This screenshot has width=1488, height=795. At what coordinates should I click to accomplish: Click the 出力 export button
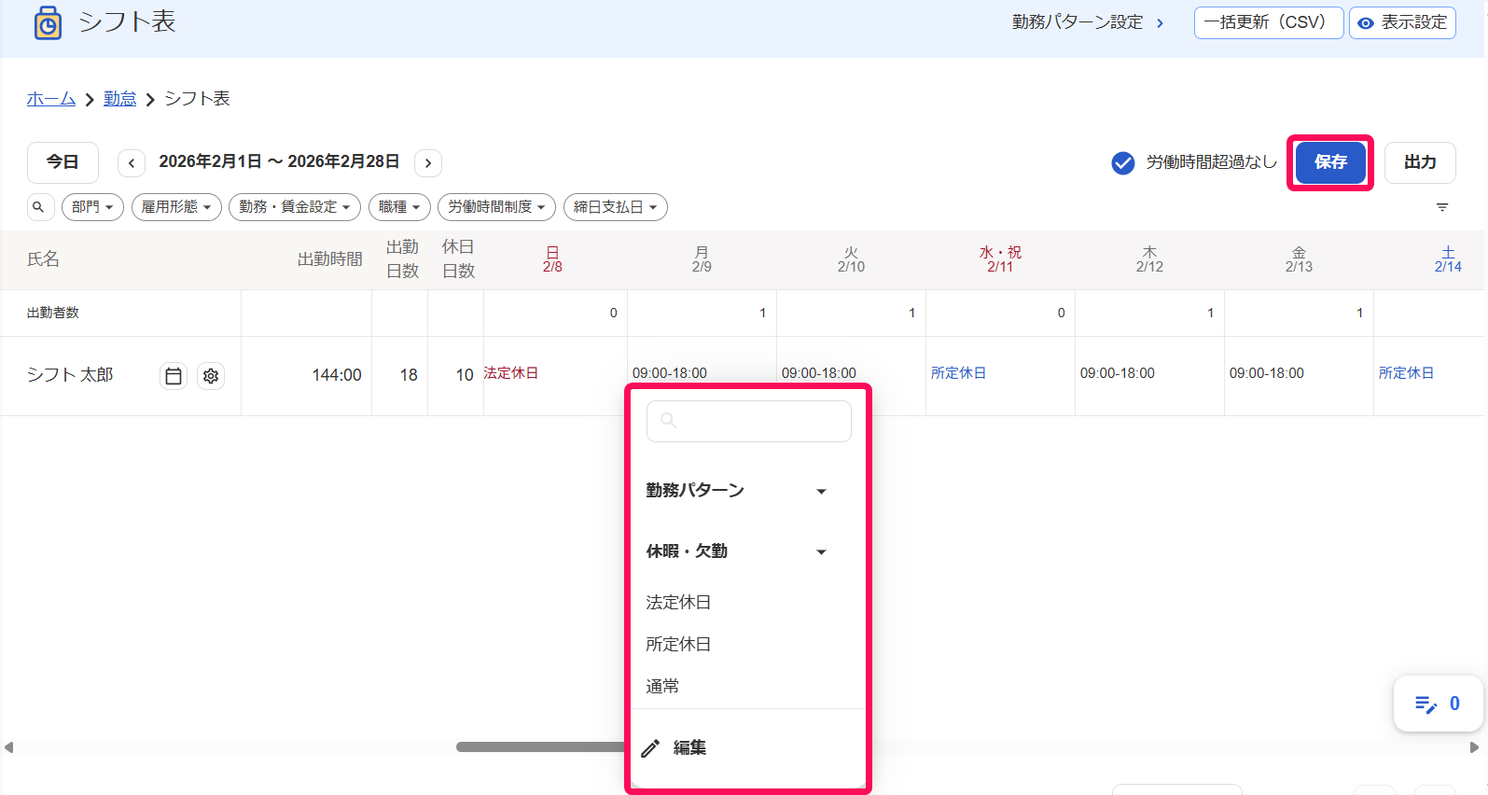(x=1420, y=162)
